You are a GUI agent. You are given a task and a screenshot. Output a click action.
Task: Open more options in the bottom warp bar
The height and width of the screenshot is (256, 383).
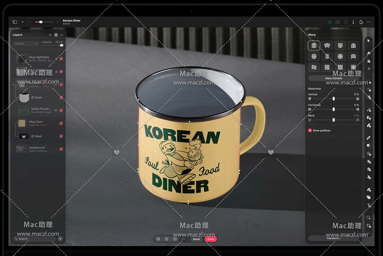click(x=183, y=239)
